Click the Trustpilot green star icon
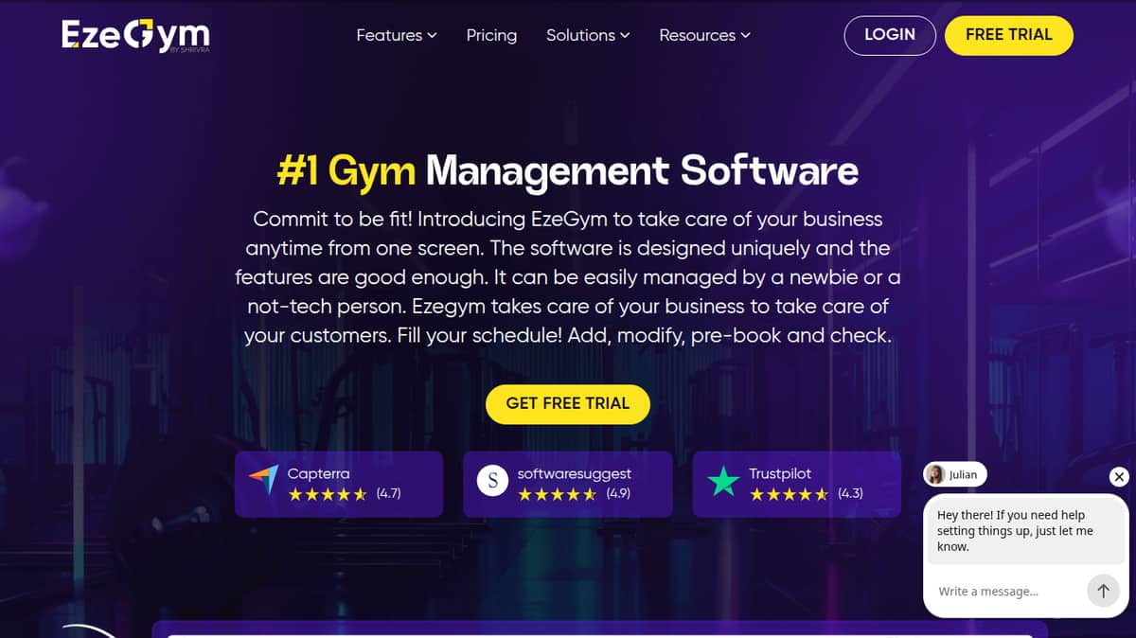 click(723, 482)
